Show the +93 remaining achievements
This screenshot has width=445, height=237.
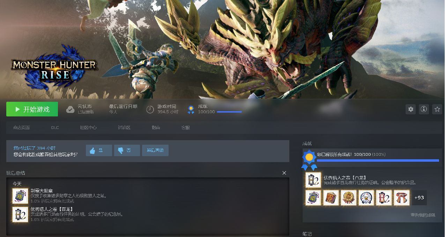(x=419, y=198)
